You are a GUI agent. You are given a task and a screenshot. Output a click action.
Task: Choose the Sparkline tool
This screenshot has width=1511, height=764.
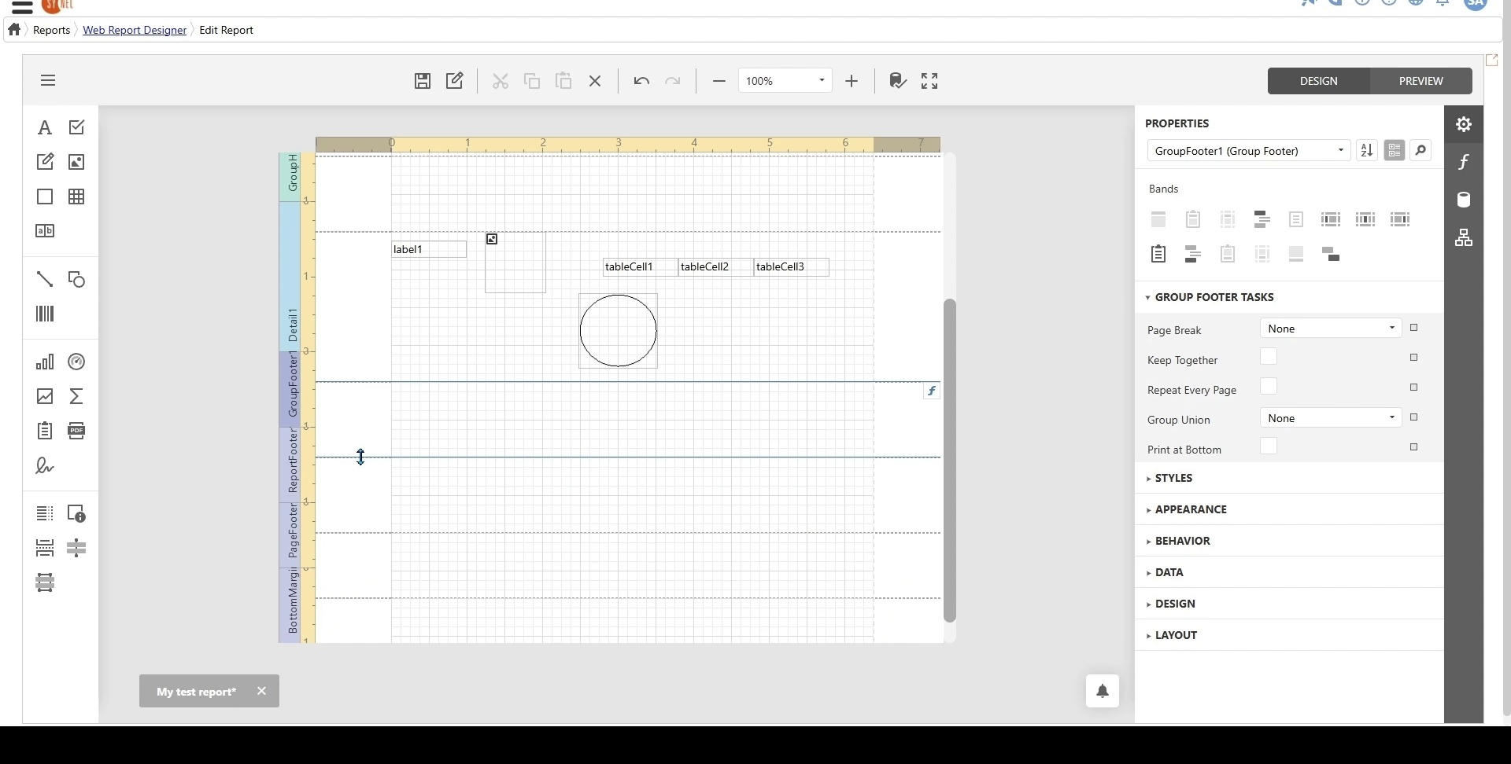(x=45, y=396)
